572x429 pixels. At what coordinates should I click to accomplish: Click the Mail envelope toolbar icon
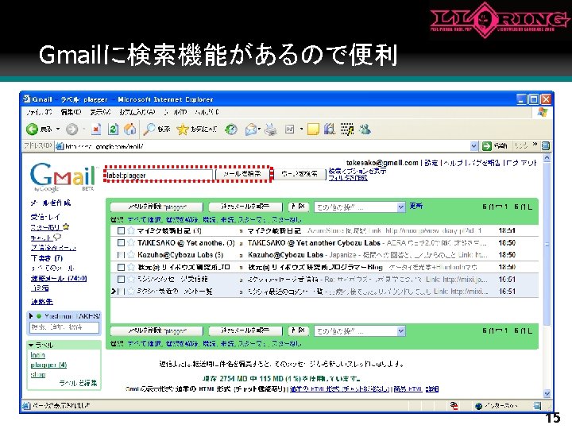click(250, 129)
